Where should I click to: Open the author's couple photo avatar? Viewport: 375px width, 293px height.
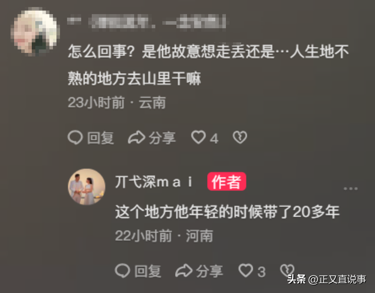click(87, 187)
